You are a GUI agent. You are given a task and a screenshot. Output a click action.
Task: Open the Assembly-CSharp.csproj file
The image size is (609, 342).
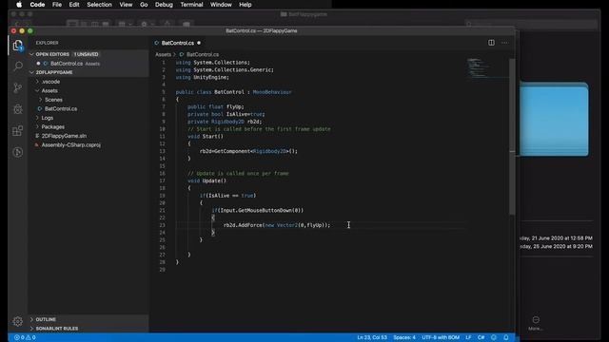click(71, 145)
